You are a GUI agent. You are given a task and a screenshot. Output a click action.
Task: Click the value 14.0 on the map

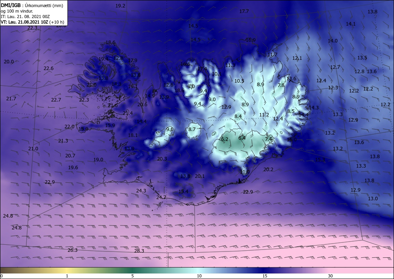click(x=333, y=41)
